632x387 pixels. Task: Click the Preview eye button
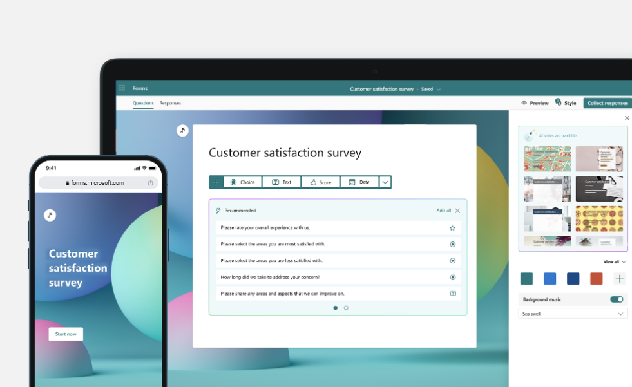[x=535, y=103]
